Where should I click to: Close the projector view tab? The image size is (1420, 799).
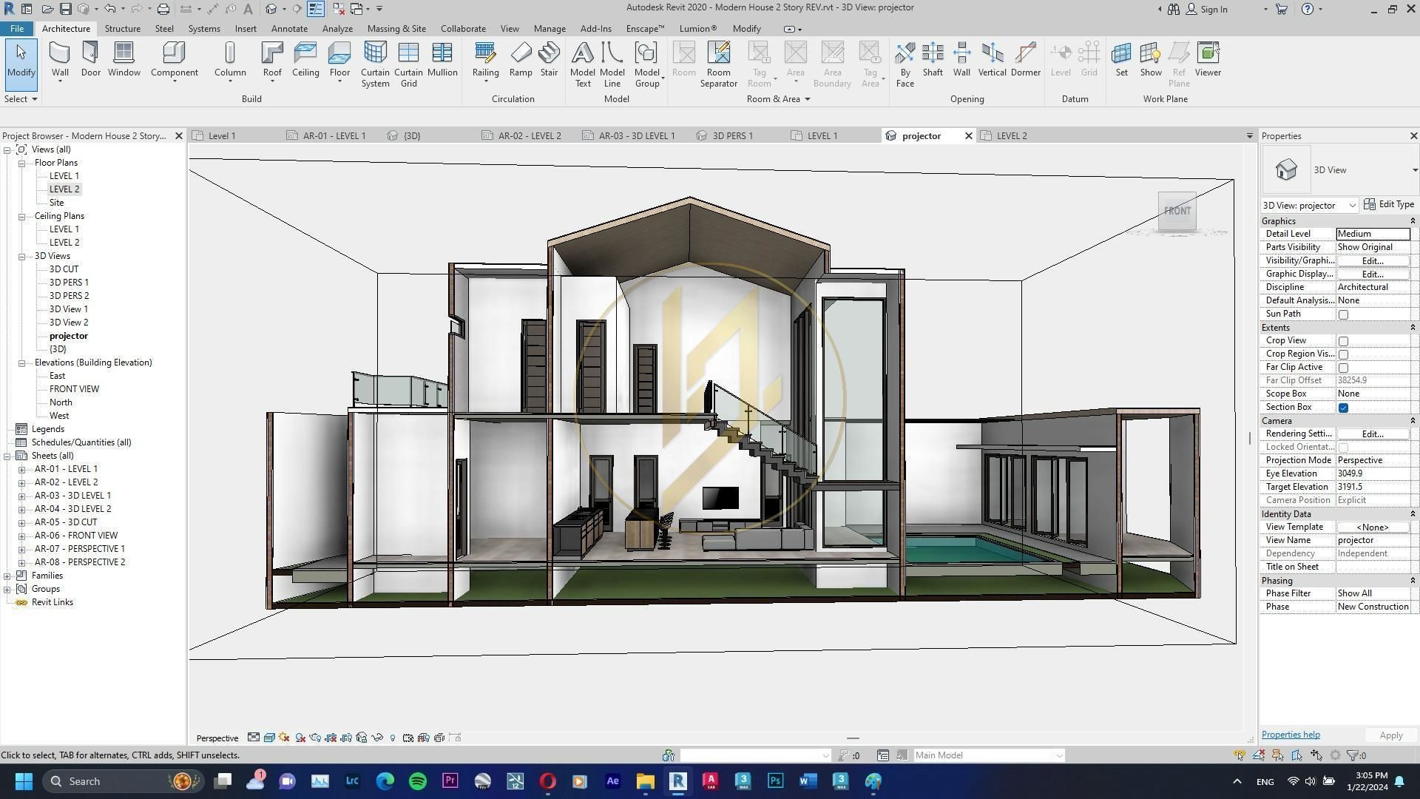(x=968, y=136)
